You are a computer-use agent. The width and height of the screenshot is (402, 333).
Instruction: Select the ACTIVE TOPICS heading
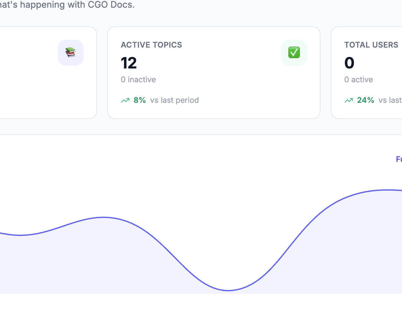click(x=151, y=45)
